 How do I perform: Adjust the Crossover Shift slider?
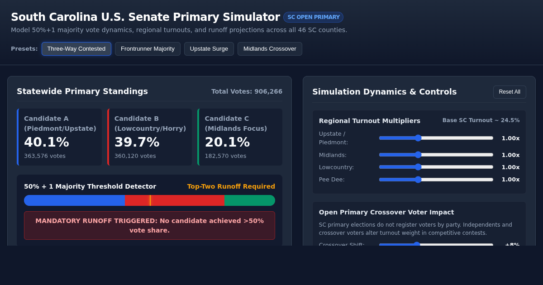(x=436, y=245)
